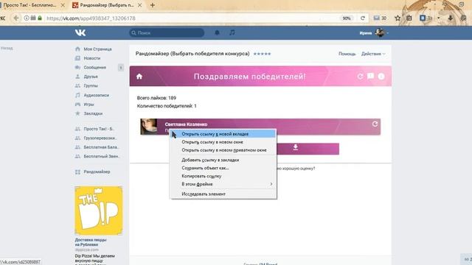
Task: Click Помощь link
Action: click(347, 54)
